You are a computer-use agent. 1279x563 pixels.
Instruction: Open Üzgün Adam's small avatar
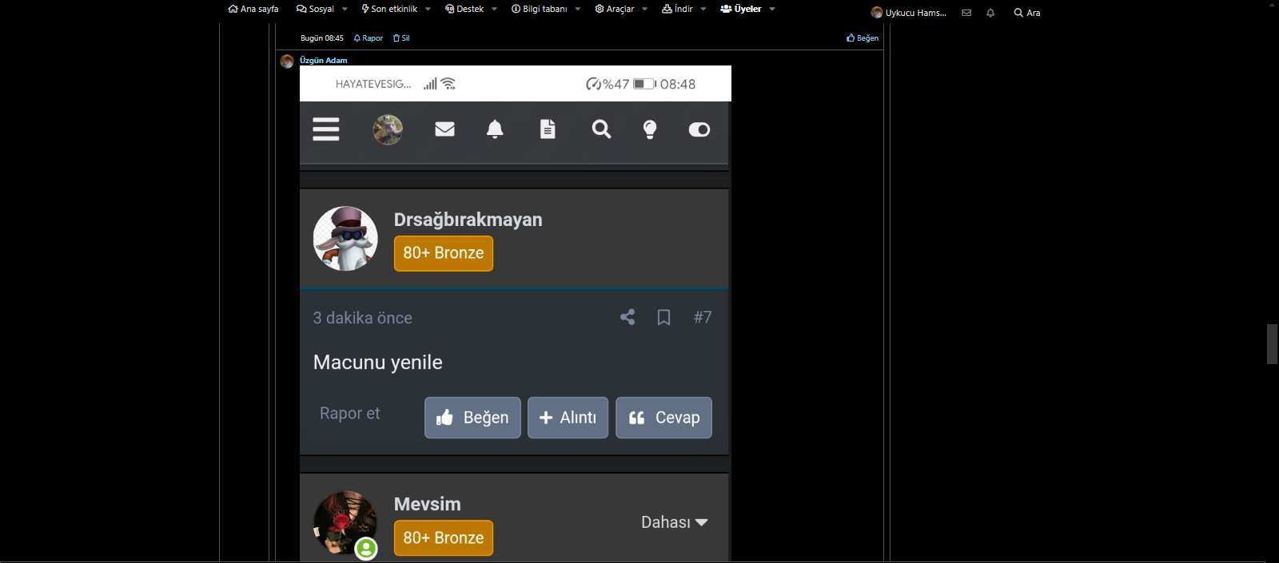pyautogui.click(x=287, y=61)
